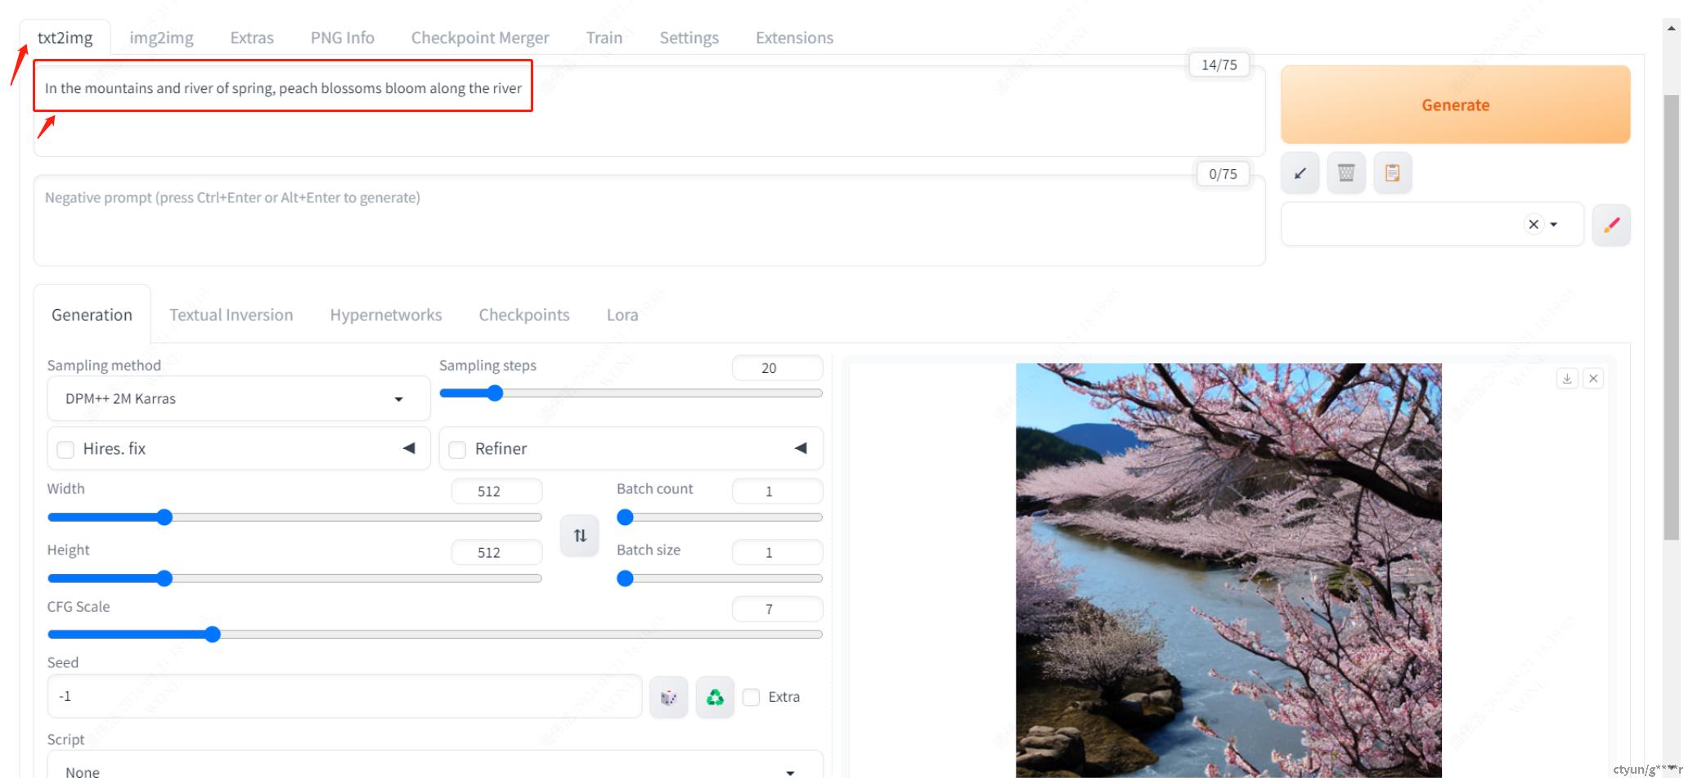1684x781 pixels.
Task: Switch to the img2img tab
Action: coord(161,38)
